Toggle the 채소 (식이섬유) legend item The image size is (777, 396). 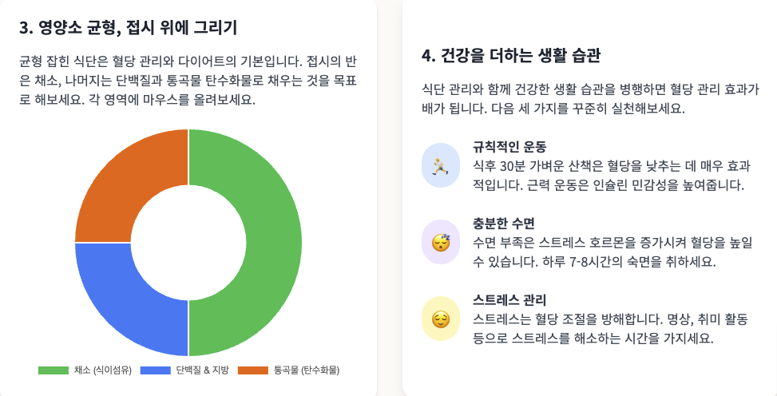85,370
